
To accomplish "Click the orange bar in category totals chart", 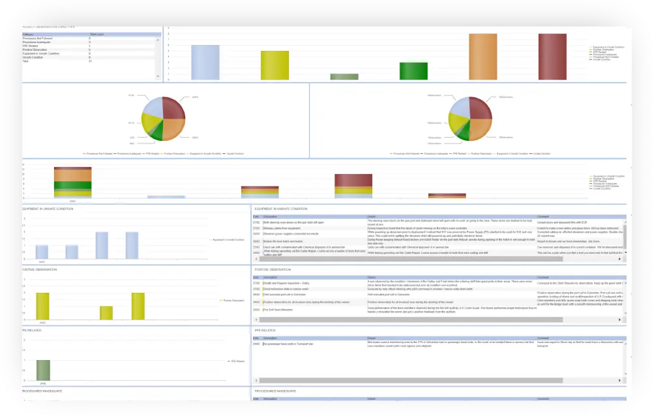I will 483,57.
